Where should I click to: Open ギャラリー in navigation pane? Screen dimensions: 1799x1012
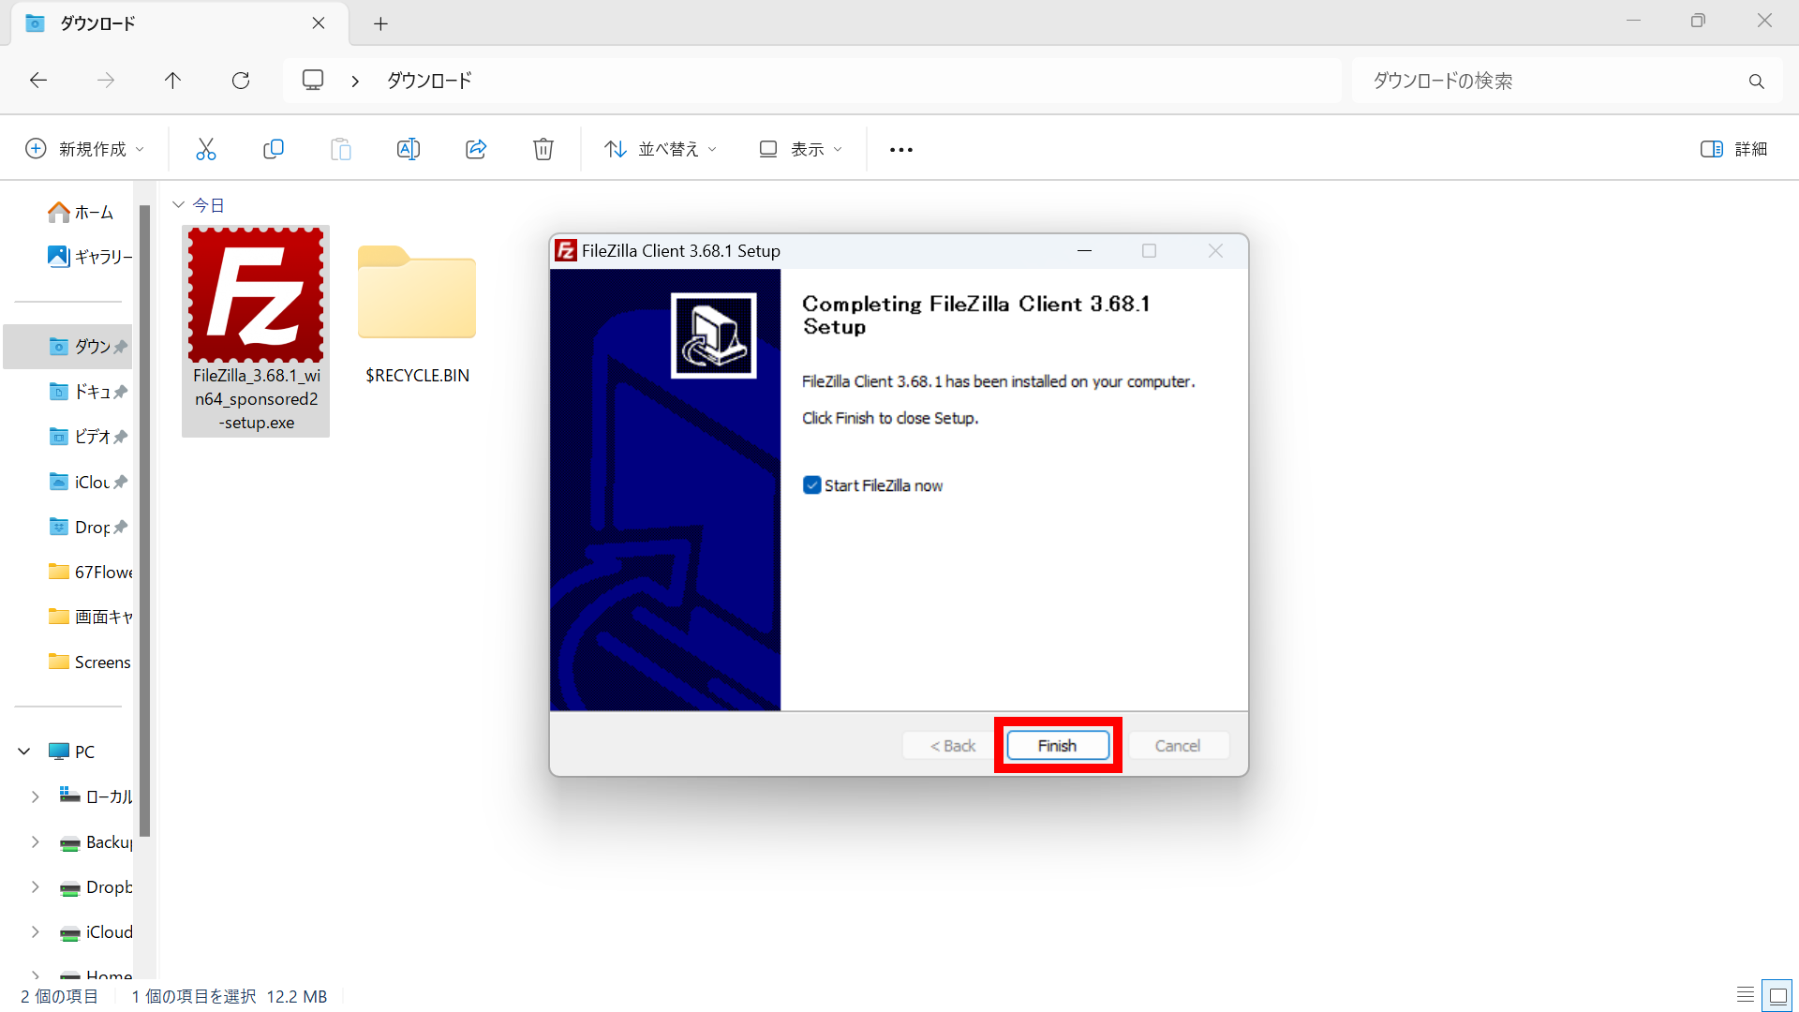coord(90,257)
